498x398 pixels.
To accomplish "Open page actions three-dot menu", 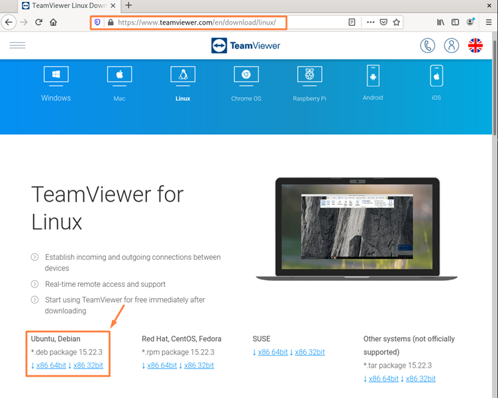I will pyautogui.click(x=371, y=22).
